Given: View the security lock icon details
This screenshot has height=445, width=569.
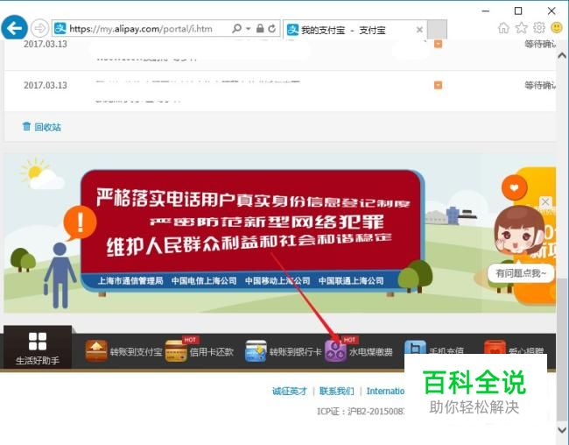Looking at the screenshot, I should pos(260,28).
